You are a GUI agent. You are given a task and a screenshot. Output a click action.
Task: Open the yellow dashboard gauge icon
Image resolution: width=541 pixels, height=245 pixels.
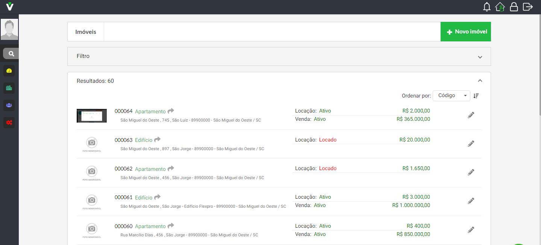coord(9,71)
